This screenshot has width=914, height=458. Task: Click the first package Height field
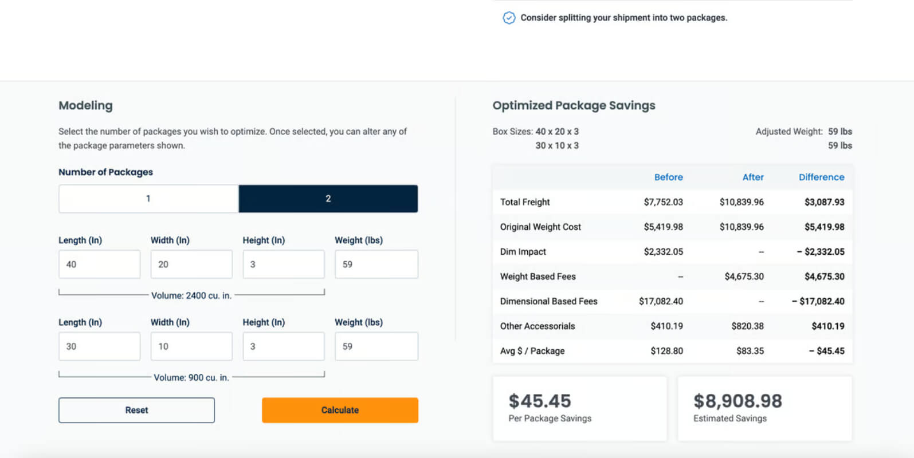tap(284, 264)
